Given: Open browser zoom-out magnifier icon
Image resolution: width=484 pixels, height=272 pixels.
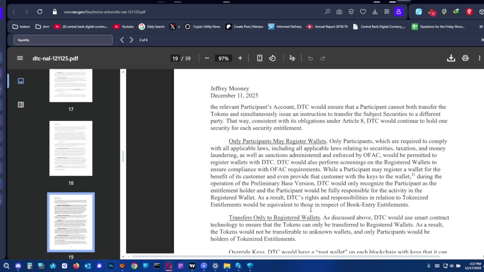Looking at the screenshot, I should [x=327, y=12].
